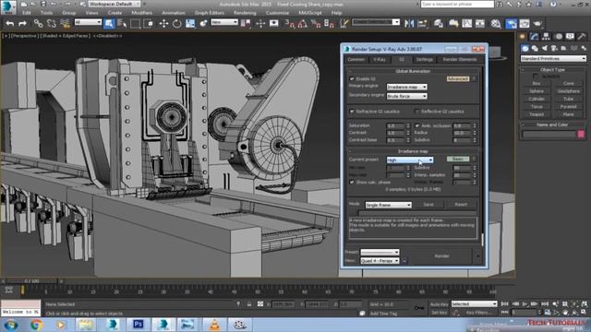
Task: Choose the Rectangular Selection Region tool
Action: (135, 23)
